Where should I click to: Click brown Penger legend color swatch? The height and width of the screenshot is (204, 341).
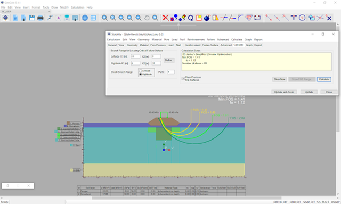(x=68, y=123)
